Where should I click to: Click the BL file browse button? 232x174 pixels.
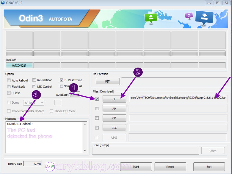114,99
